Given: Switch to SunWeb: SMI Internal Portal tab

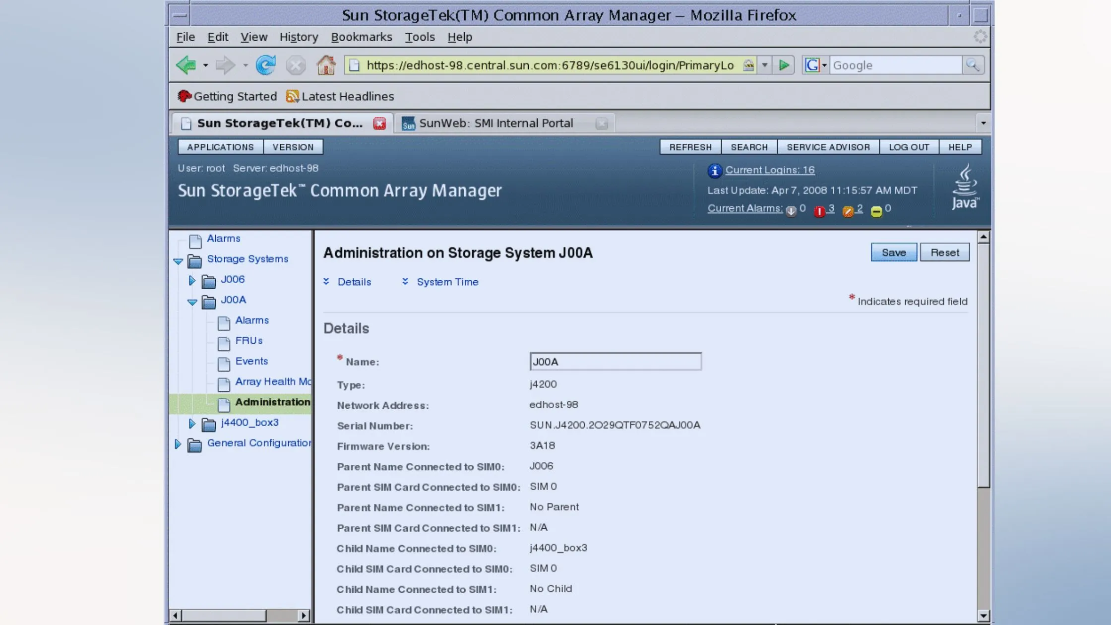Looking at the screenshot, I should [x=504, y=123].
